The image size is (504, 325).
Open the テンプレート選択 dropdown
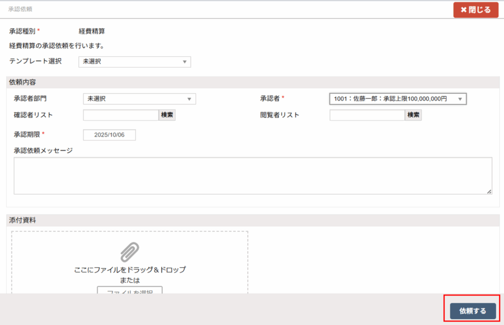coord(134,62)
